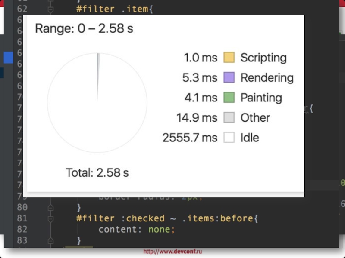
Task: Select the Scripting legend label
Action: (x=263, y=58)
